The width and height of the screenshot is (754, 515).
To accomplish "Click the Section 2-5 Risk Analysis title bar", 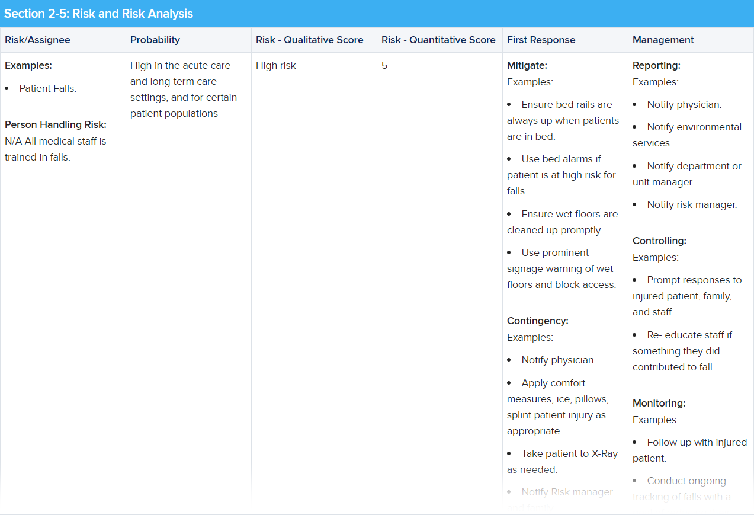I will (x=99, y=14).
